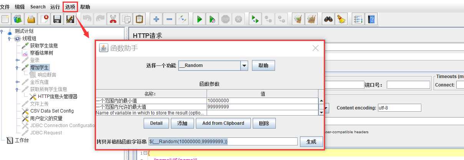Click the Paste clipboard icon

point(139,19)
